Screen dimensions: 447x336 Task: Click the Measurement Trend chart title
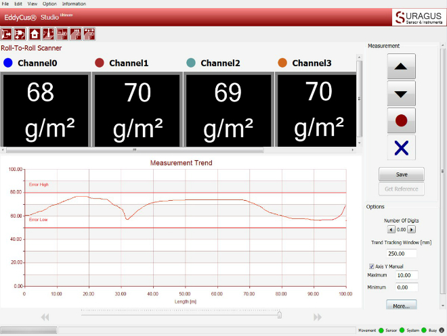[x=182, y=163]
